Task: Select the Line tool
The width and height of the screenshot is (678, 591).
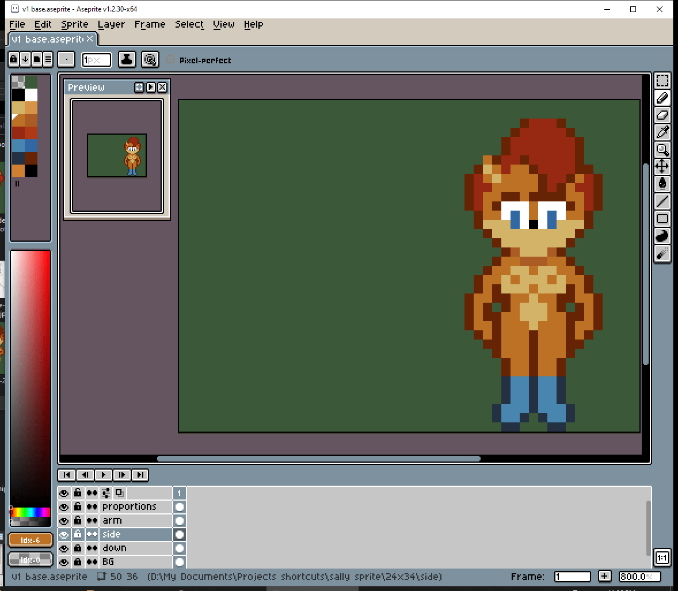Action: point(662,201)
